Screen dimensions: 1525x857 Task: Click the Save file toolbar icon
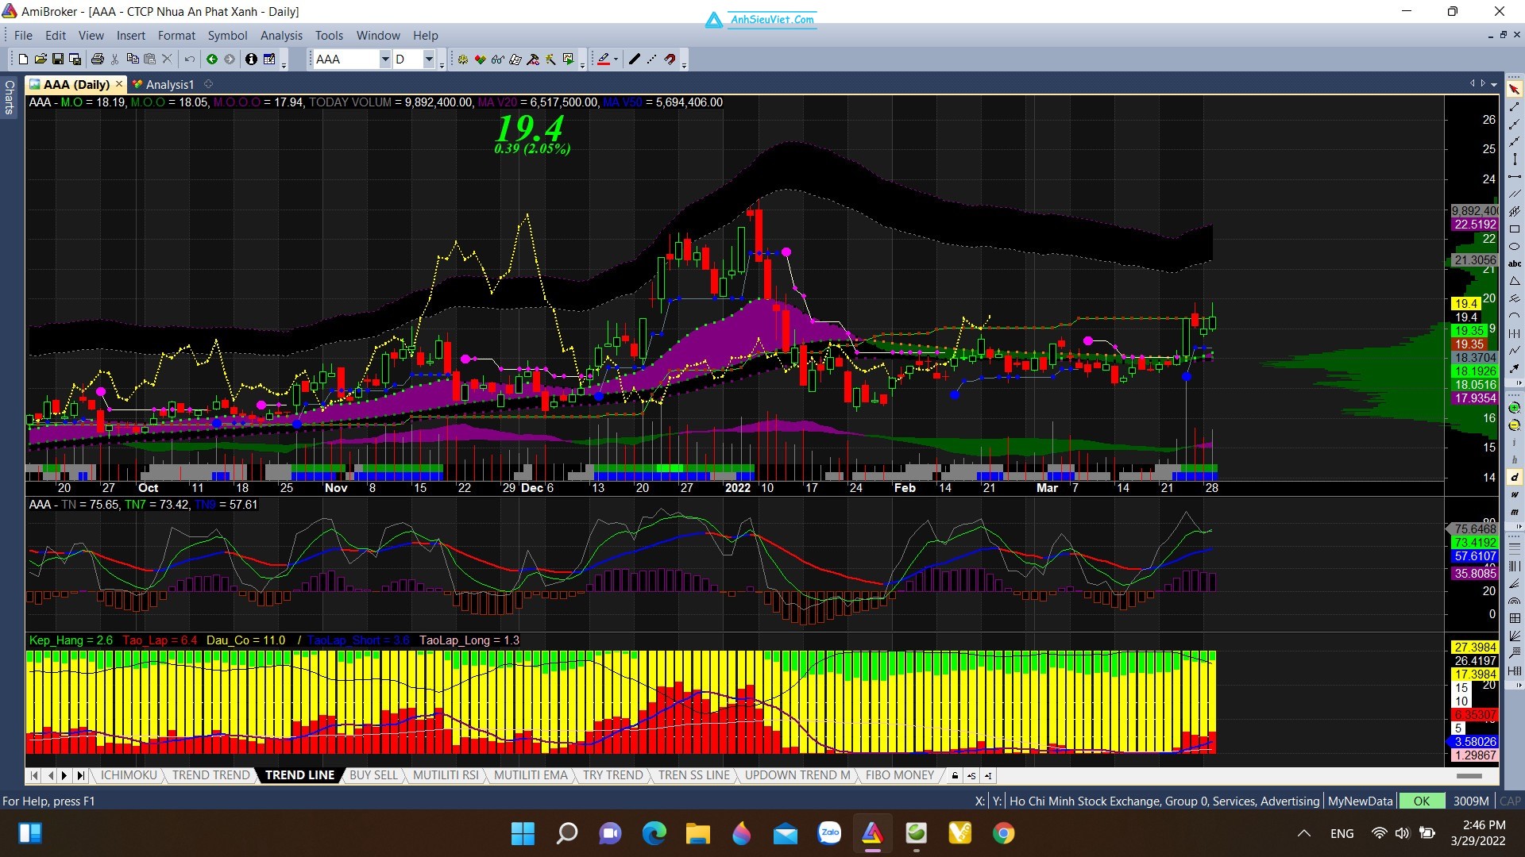58,60
